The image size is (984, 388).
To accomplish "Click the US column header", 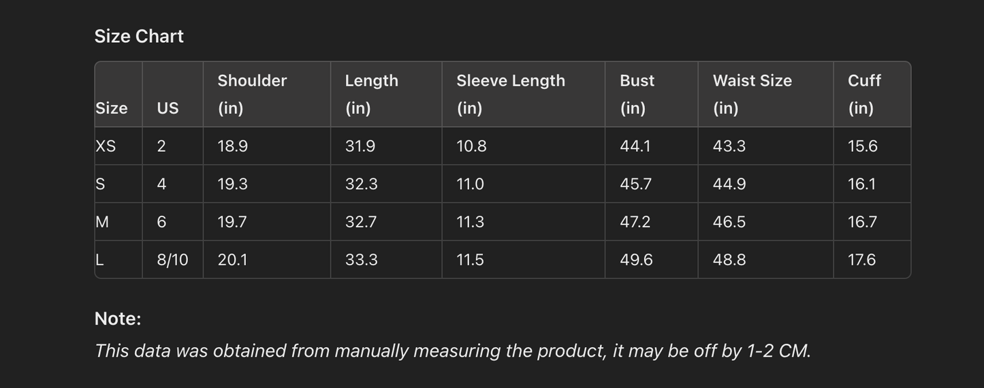I will (168, 108).
